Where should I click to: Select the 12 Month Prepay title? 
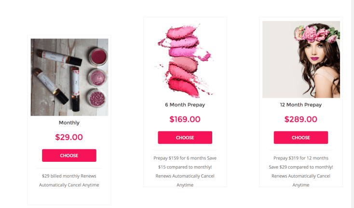(x=300, y=104)
